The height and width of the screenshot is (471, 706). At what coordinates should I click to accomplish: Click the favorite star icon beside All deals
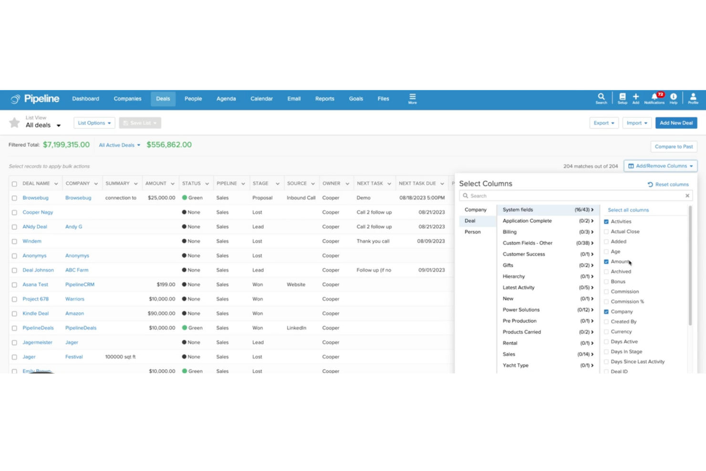point(14,123)
